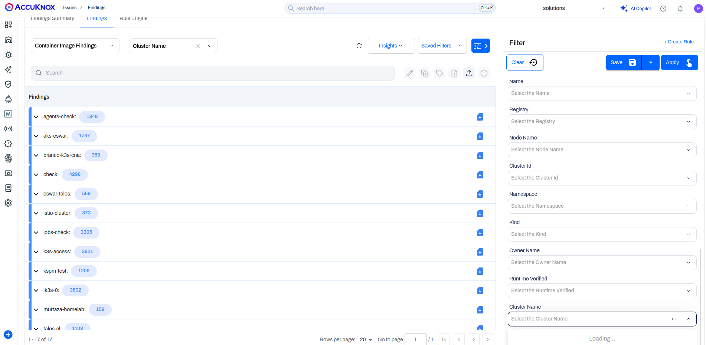Open the Saved Filters dropdown
The height and width of the screenshot is (345, 706).
point(442,46)
